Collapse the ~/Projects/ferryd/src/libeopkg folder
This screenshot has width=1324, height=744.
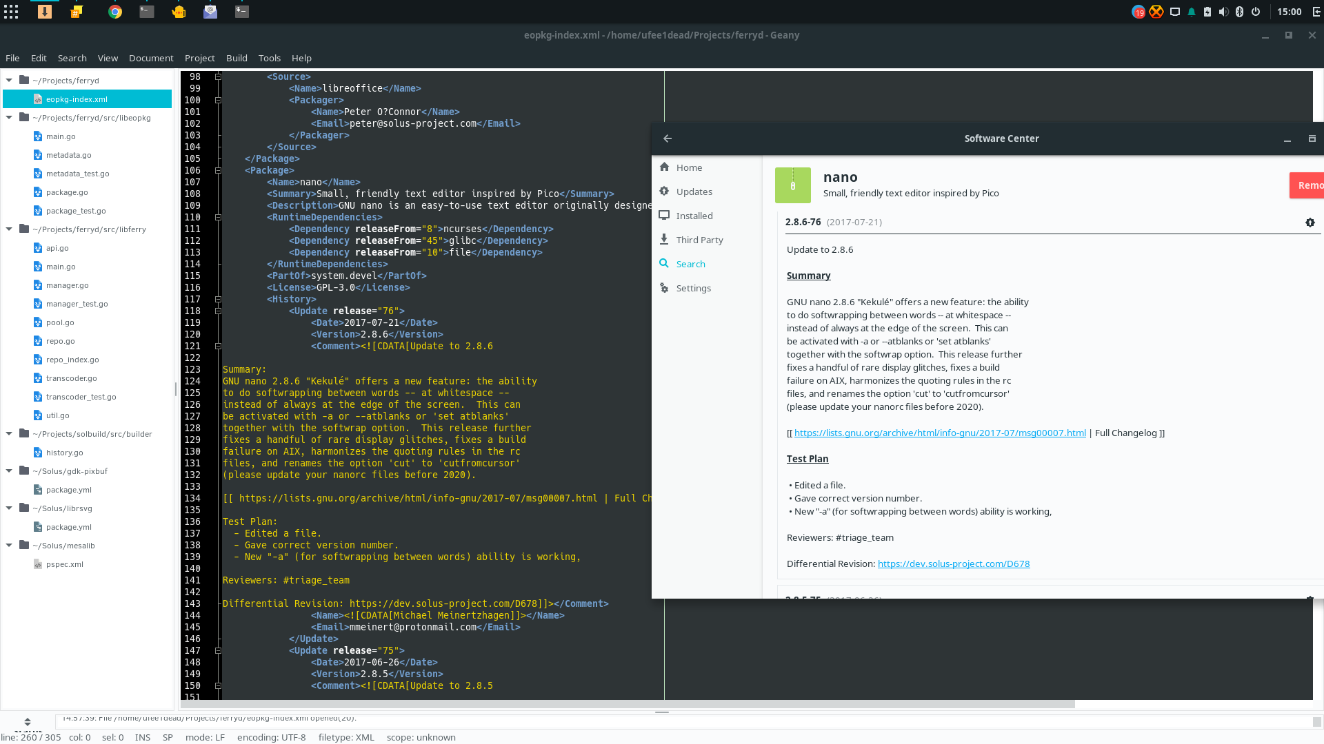tap(10, 118)
